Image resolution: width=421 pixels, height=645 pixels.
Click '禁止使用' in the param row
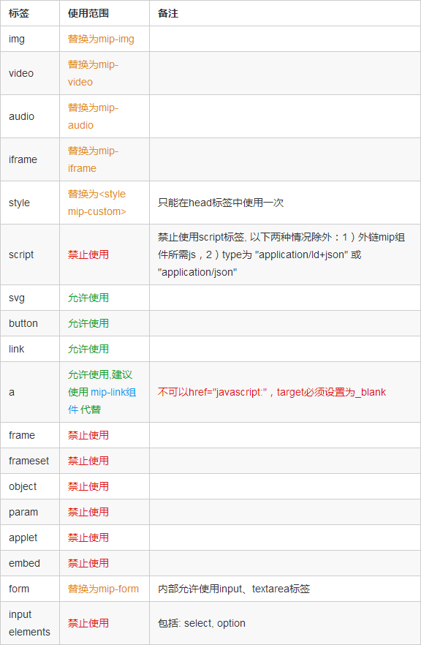88,512
